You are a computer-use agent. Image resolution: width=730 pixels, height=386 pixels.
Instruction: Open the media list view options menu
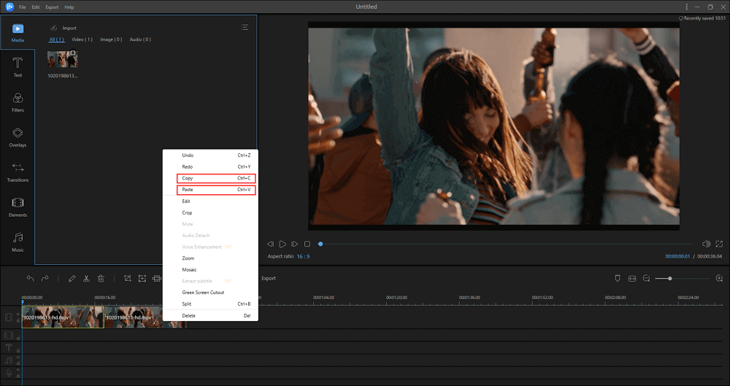pyautogui.click(x=245, y=28)
